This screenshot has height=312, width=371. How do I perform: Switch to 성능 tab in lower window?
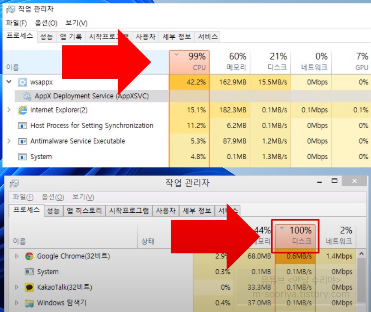tap(53, 211)
